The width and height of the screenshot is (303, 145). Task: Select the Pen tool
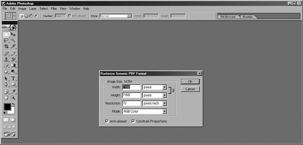click(6, 84)
